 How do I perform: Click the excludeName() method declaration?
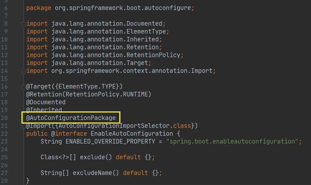coord(96,173)
